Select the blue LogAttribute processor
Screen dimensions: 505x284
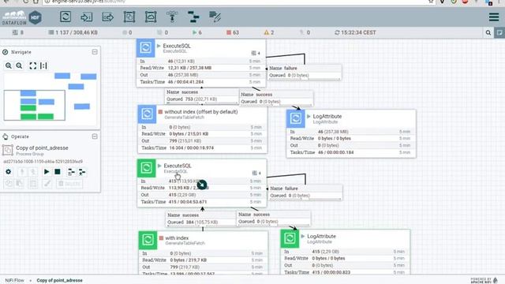pyautogui.click(x=351, y=133)
